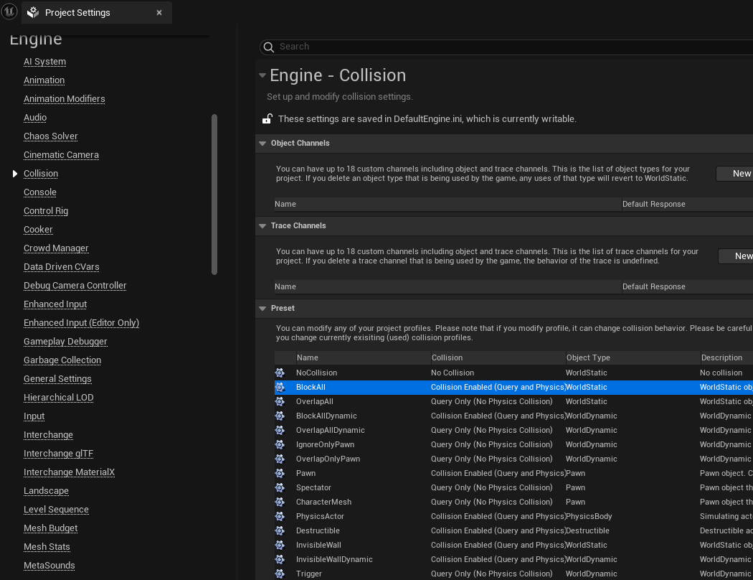Click the Preset table Object Type column header
Image resolution: width=753 pixels, height=580 pixels.
coord(633,358)
